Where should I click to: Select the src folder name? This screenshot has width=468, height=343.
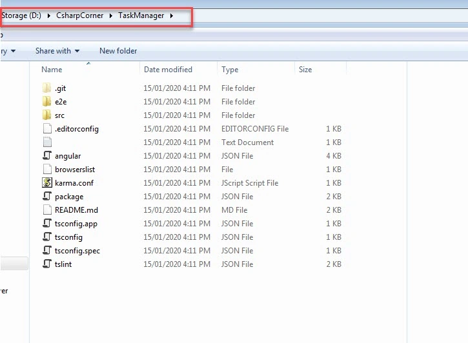tap(59, 115)
